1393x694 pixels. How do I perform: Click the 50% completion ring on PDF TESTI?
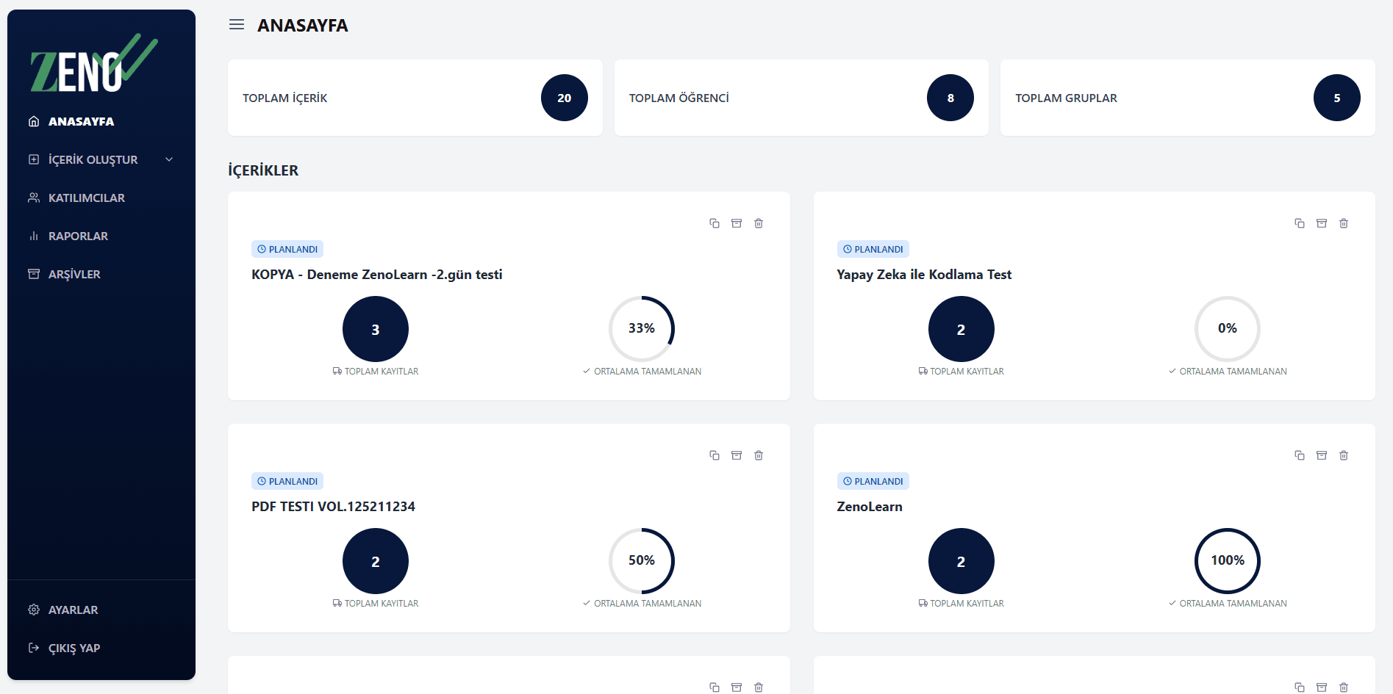[x=641, y=560]
